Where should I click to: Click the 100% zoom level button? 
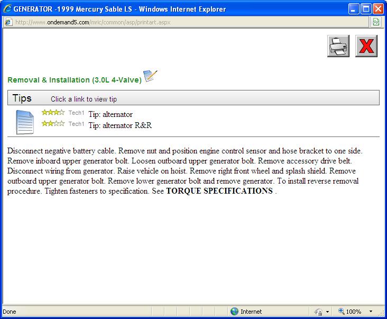coord(350,312)
